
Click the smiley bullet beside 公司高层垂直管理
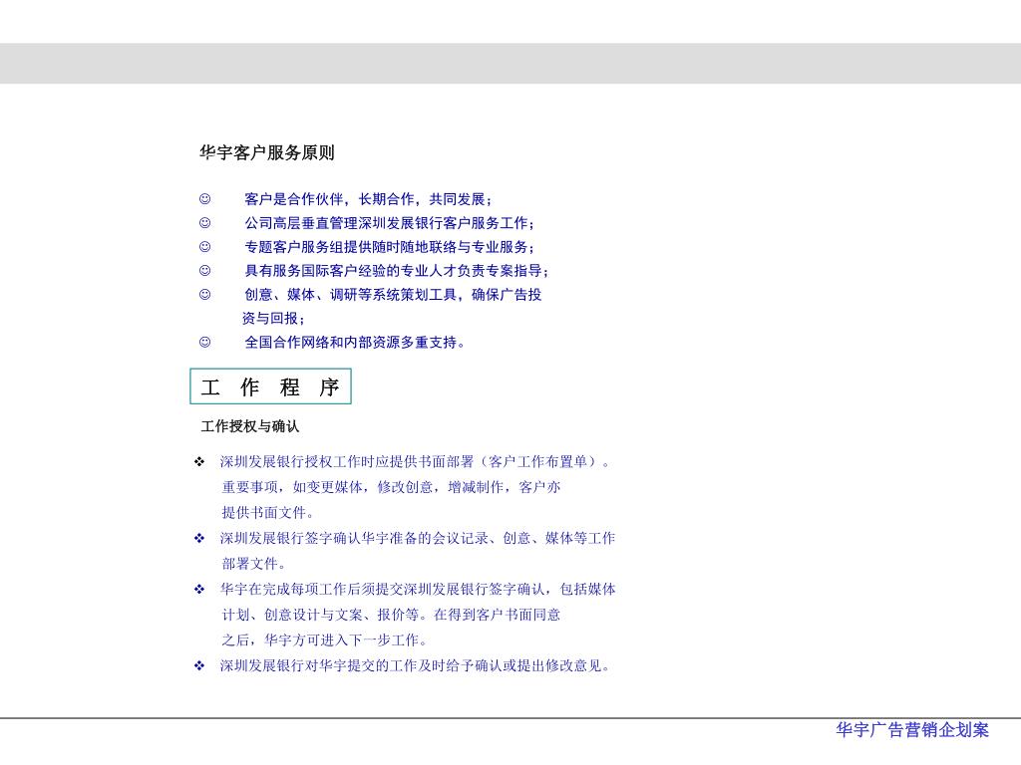205,222
